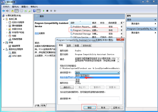Open WMI 控件 via its tree icon

pos(10,56)
